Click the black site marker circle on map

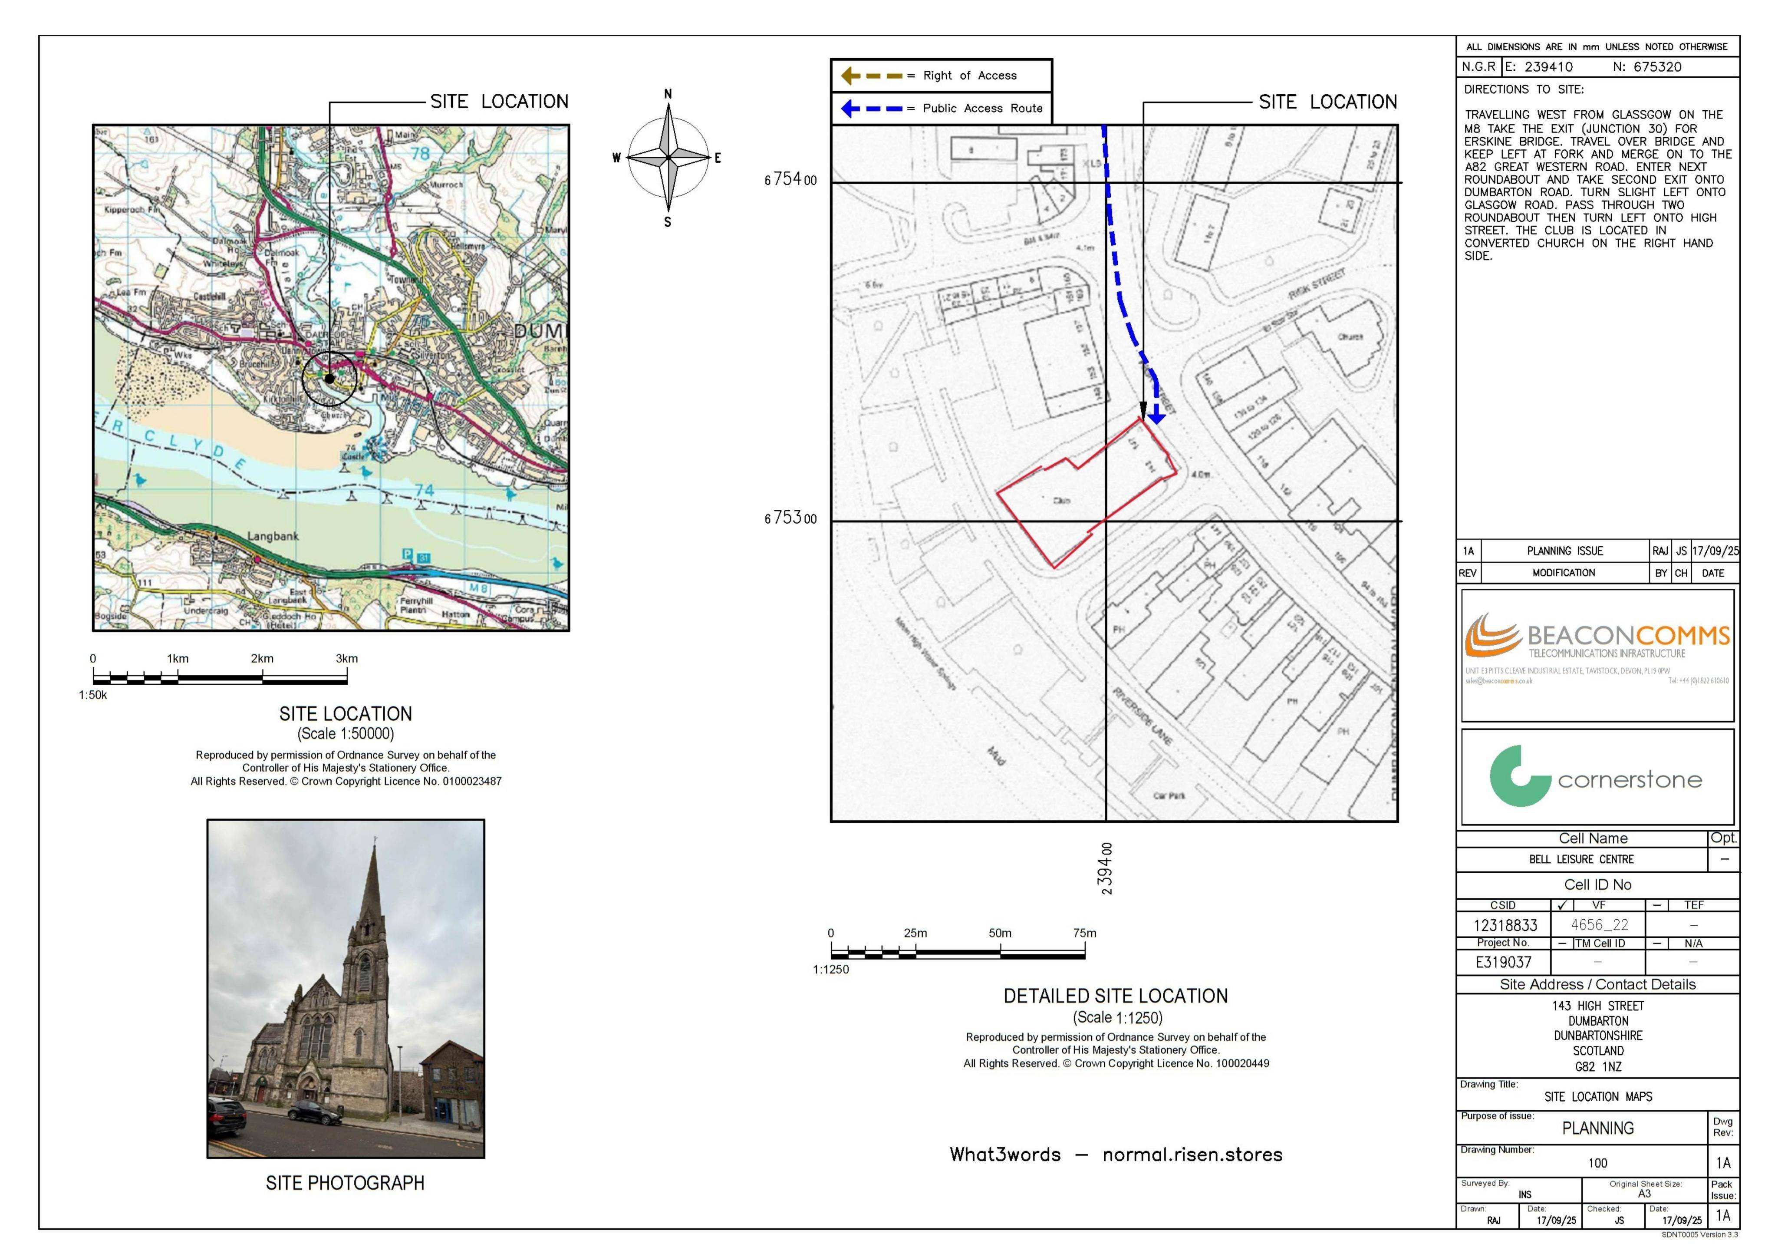click(330, 379)
